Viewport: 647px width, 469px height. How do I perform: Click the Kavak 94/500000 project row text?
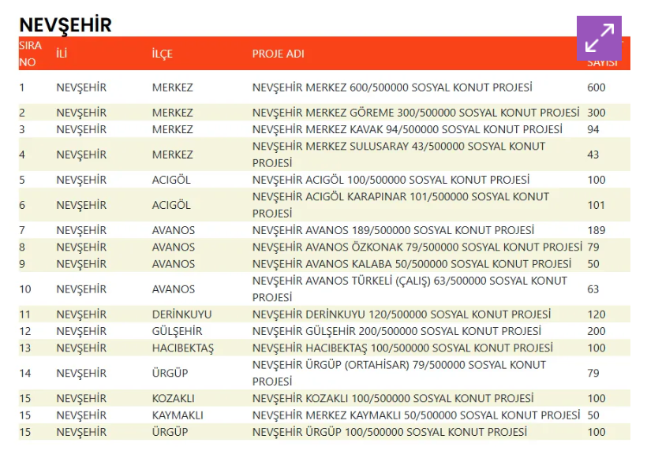point(407,129)
